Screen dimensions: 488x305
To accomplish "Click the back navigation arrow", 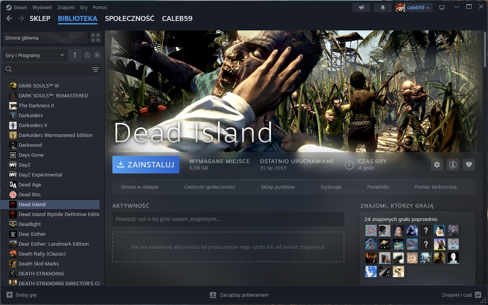I will [9, 18].
